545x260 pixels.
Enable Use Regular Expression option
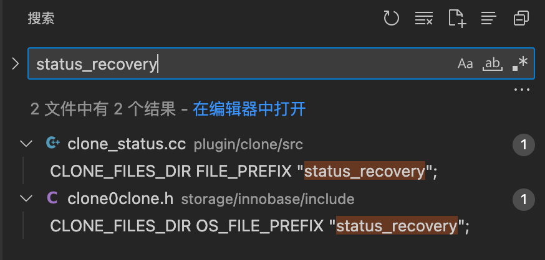[x=519, y=63]
